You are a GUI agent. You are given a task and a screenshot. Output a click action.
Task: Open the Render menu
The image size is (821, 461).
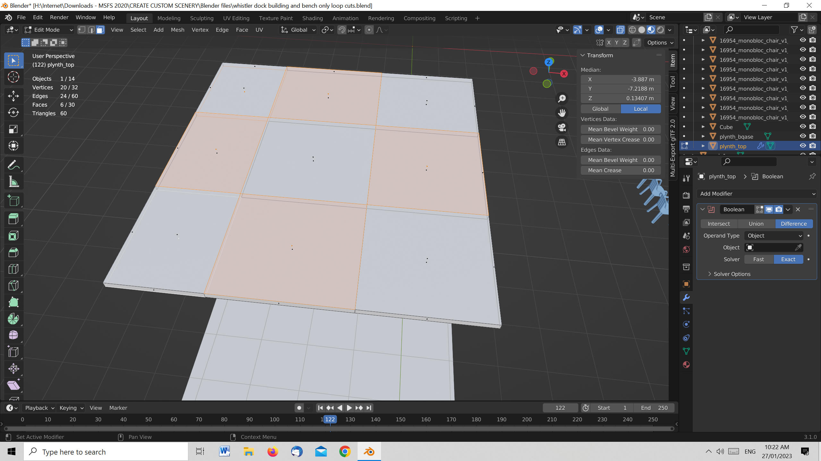point(59,17)
